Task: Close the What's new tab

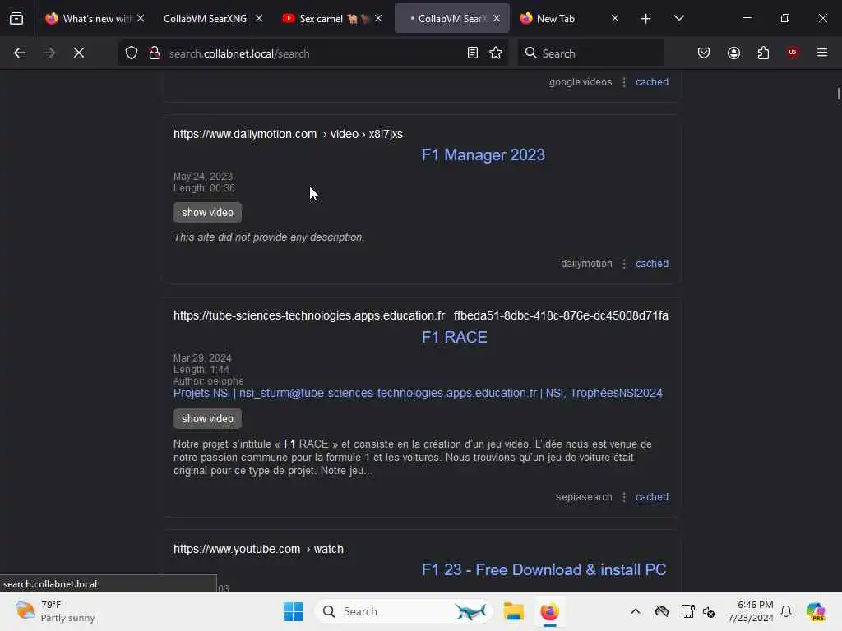Action: click(x=141, y=18)
